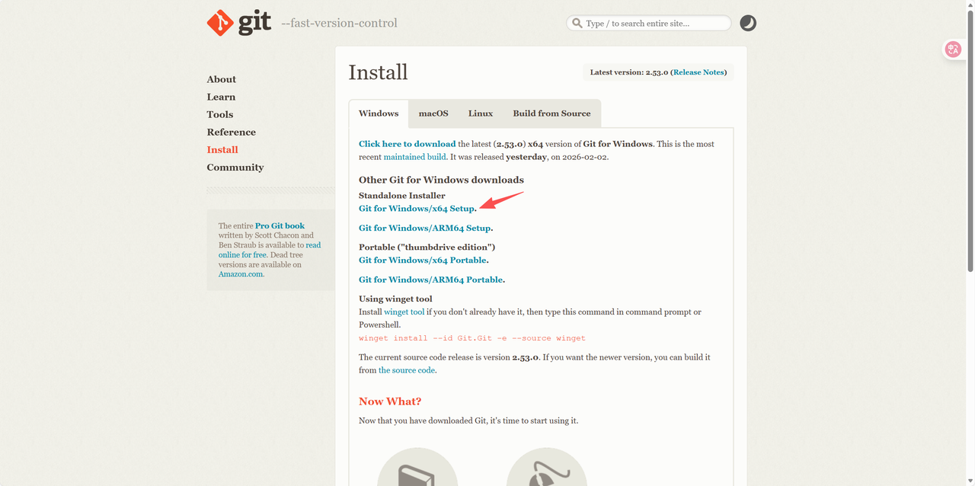Open the Release Notes link
975x486 pixels.
[x=698, y=72]
